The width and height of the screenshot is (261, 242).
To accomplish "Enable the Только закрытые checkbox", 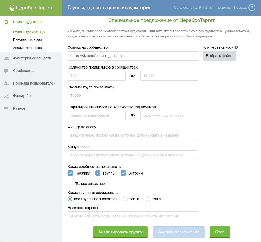I will point(70,183).
